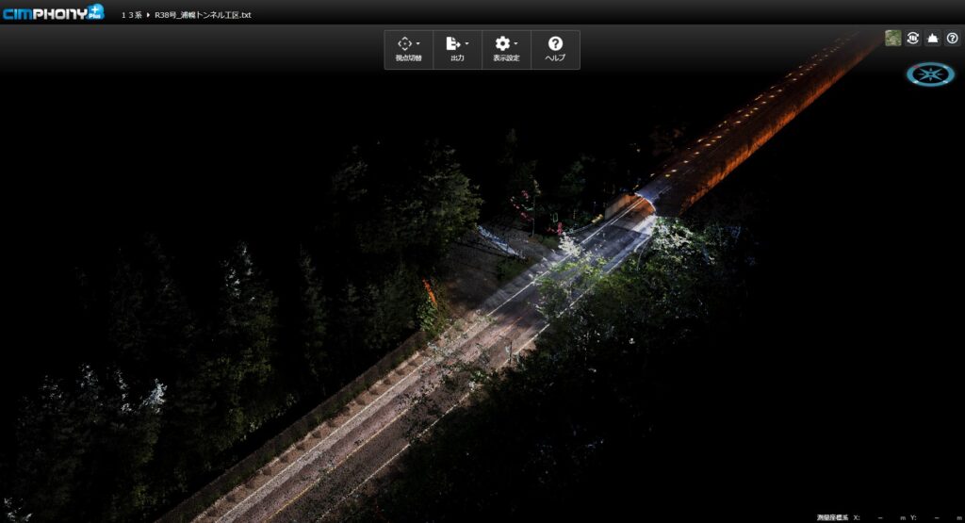Toggle the aerial photo basemap thumbnail
This screenshot has height=523, width=965.
[892, 38]
